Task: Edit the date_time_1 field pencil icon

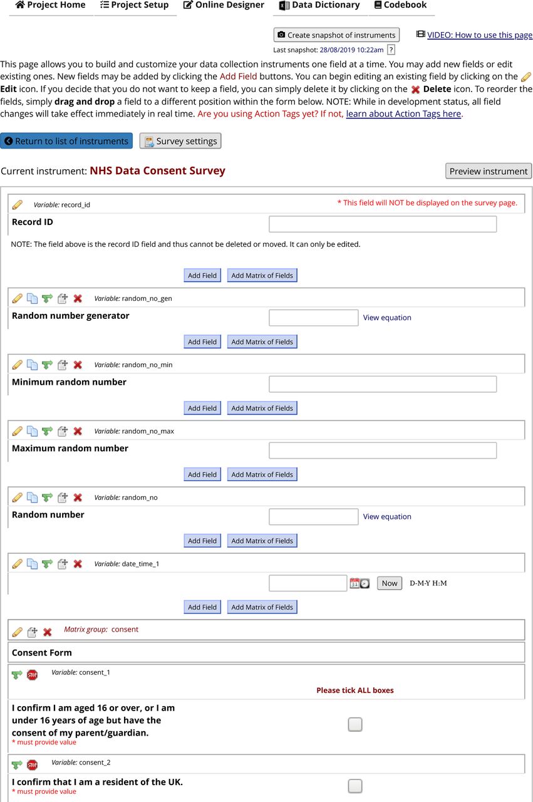Action: coord(18,564)
